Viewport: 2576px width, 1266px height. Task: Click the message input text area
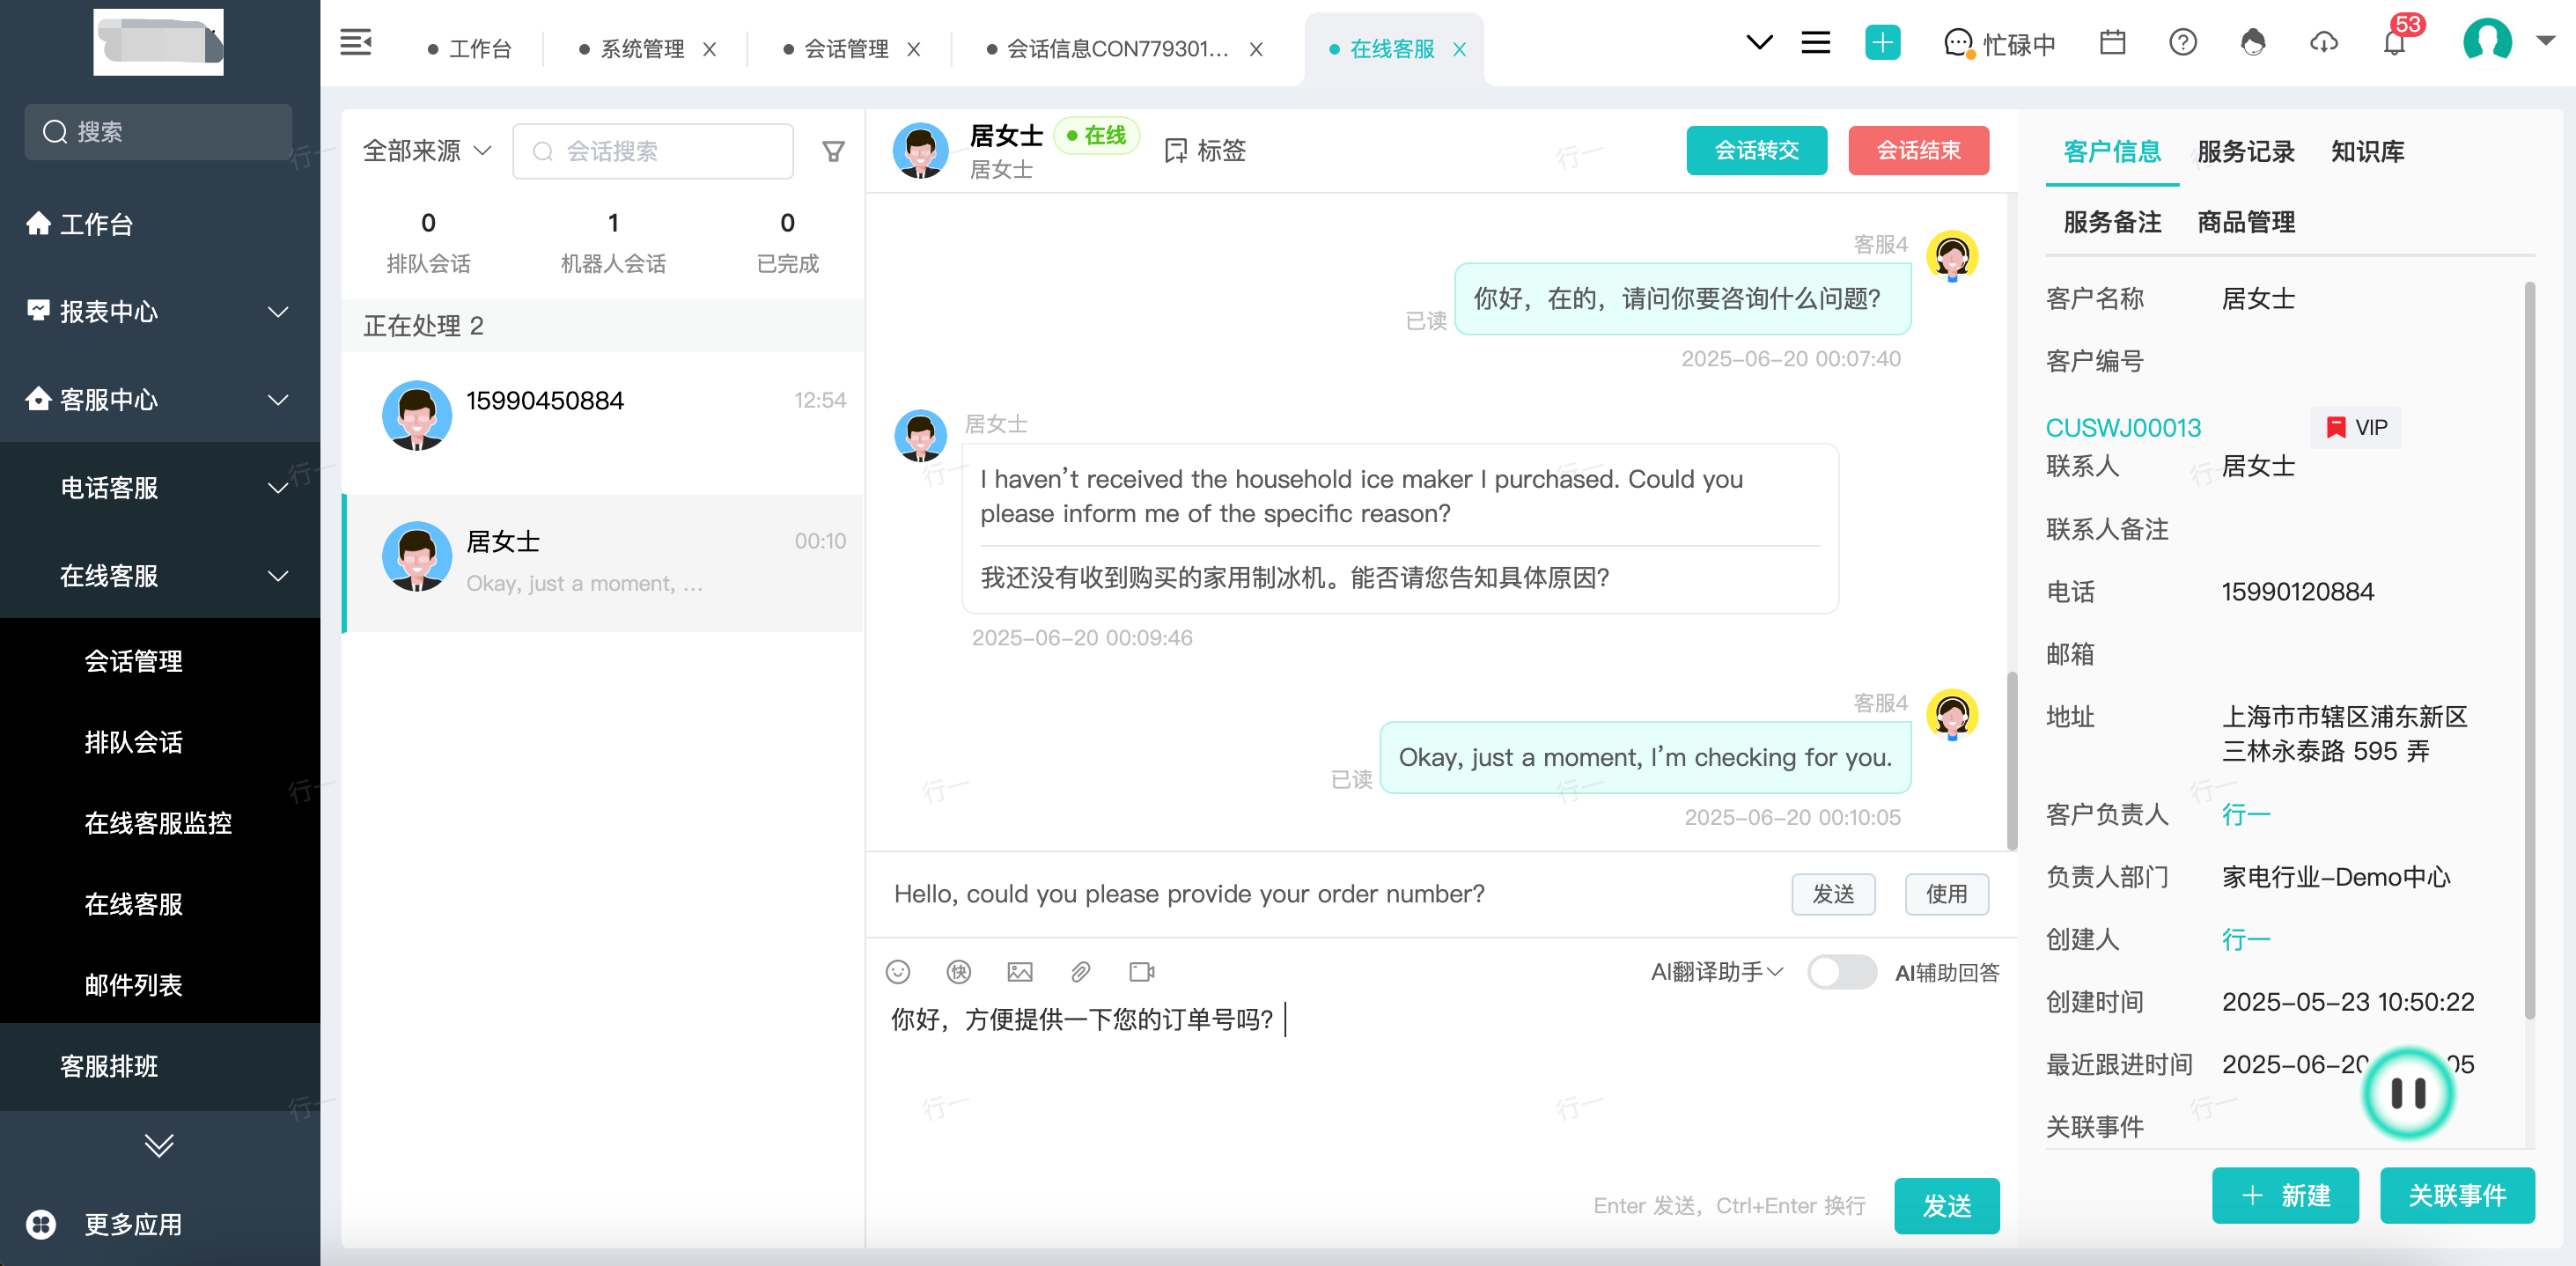(x=1440, y=1080)
